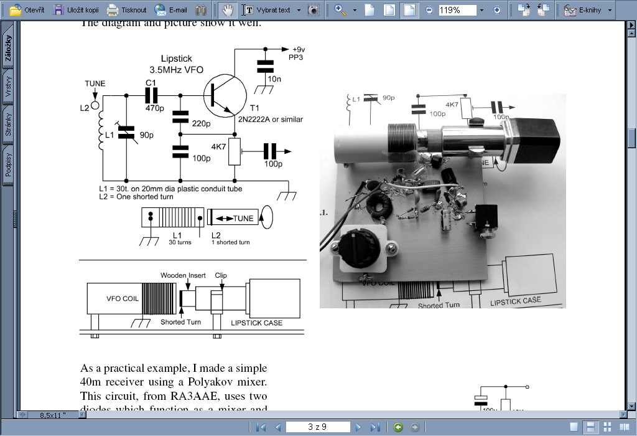Screen dimensions: 637x436
Task: Rotate page counterclockwise icon
Action: [x=543, y=10]
